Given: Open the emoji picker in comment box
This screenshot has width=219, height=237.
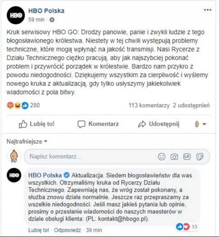Looking at the screenshot, I should [x=162, y=156].
